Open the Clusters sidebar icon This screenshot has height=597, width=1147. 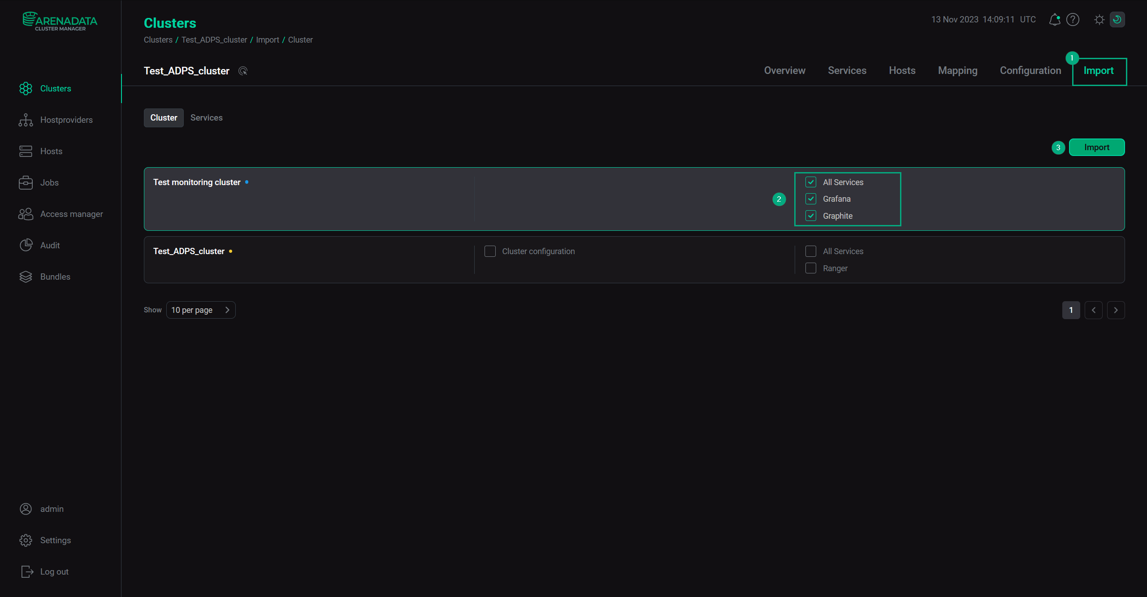[x=26, y=88]
